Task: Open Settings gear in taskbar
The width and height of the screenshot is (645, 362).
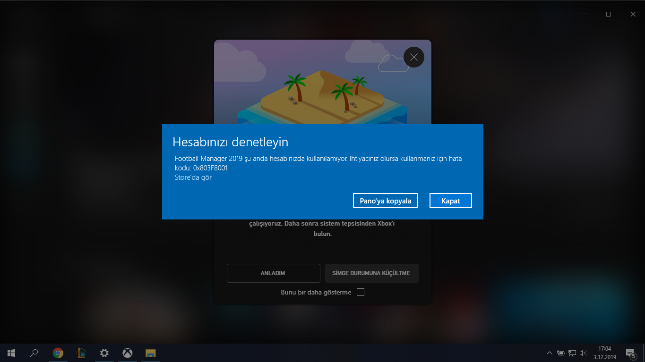Action: click(104, 353)
